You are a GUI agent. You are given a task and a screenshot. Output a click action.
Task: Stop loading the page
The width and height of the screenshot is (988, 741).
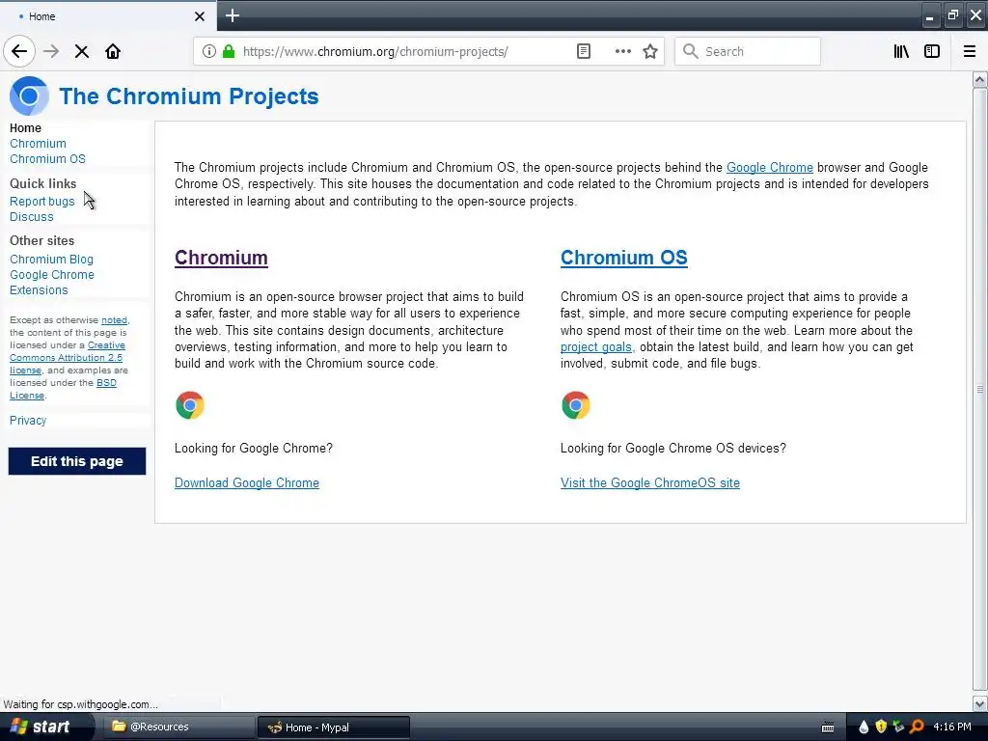81,51
